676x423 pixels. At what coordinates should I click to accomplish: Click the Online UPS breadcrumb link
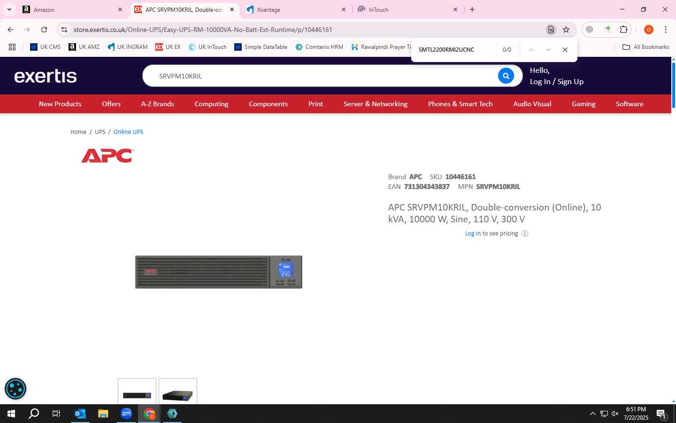128,132
